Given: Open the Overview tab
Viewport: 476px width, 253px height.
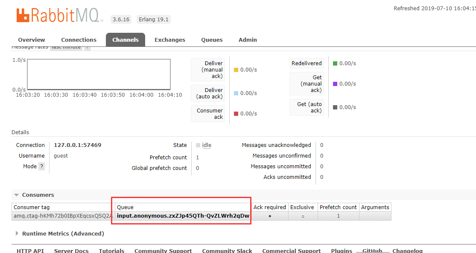Looking at the screenshot, I should tap(32, 40).
